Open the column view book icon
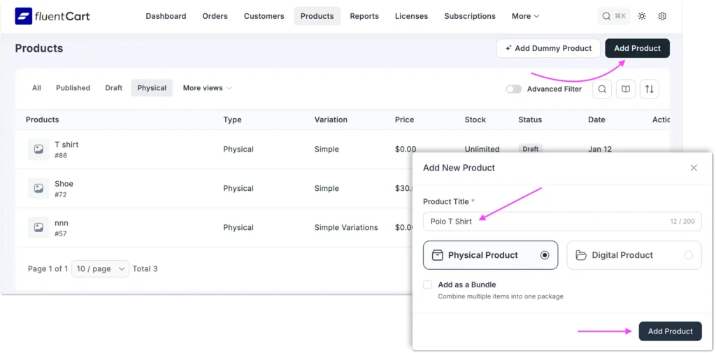The height and width of the screenshot is (353, 716). tap(626, 89)
